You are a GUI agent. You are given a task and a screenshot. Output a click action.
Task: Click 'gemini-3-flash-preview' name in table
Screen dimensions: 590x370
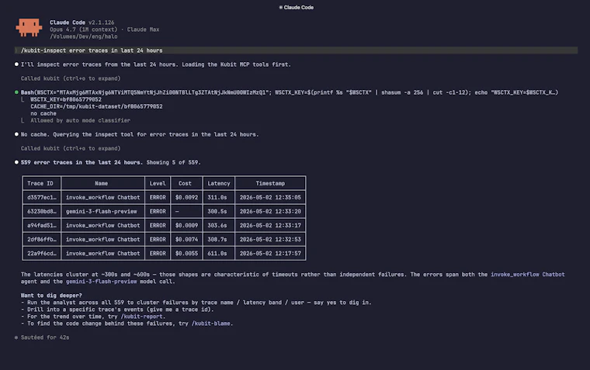[x=101, y=211]
